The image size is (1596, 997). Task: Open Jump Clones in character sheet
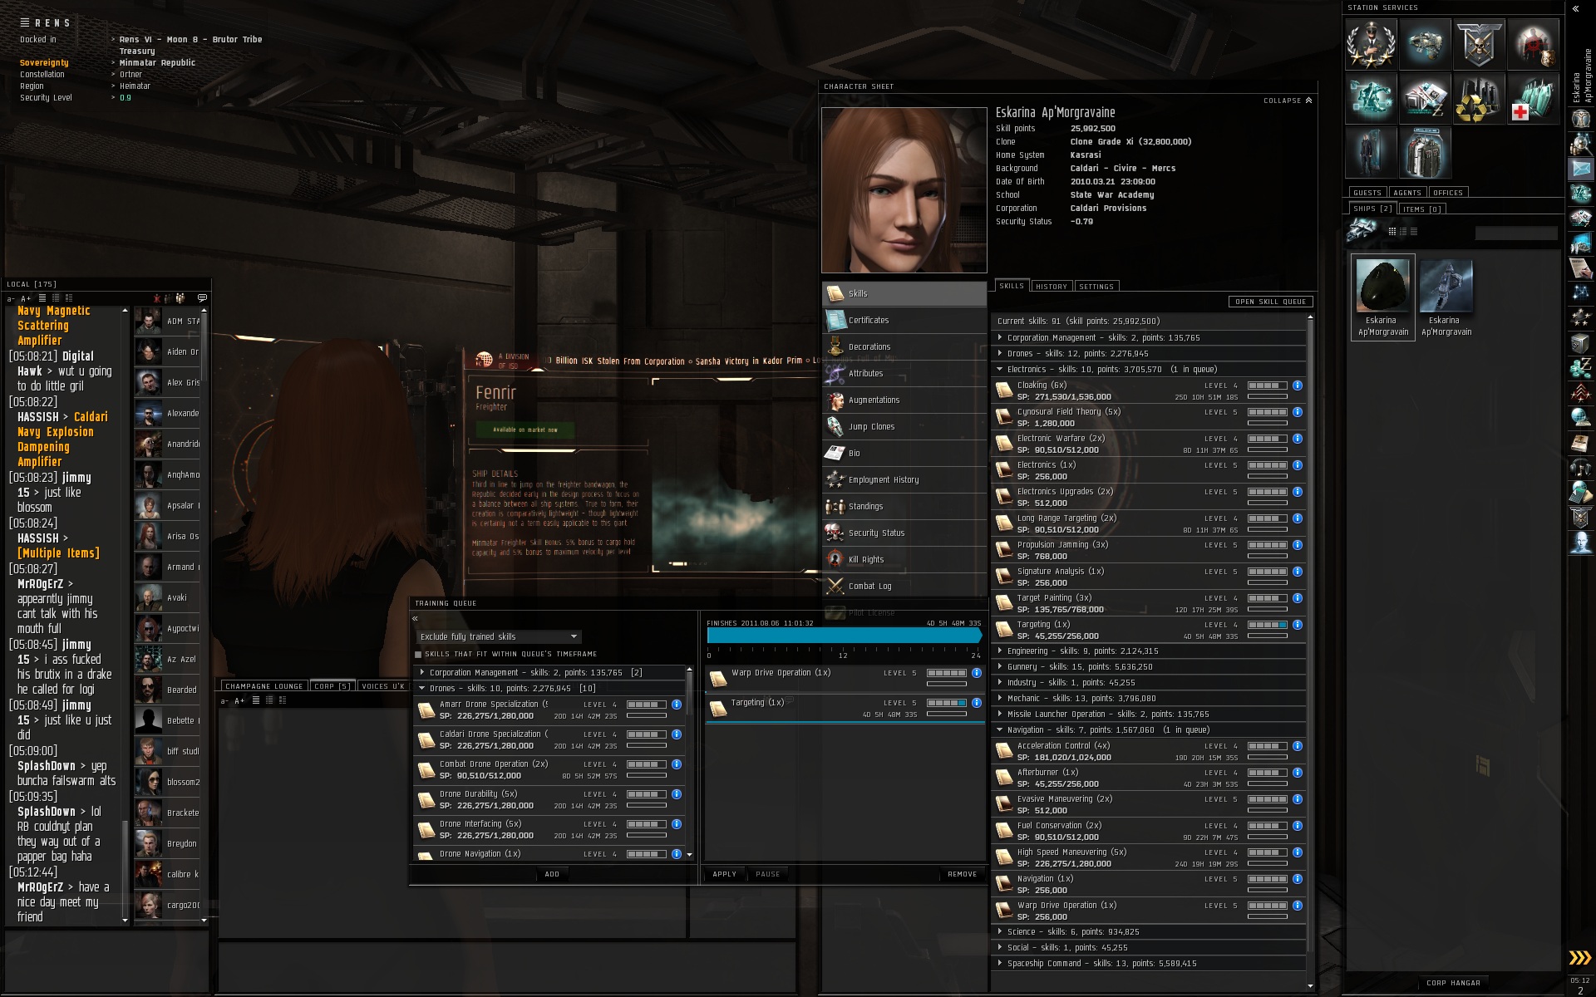[871, 427]
